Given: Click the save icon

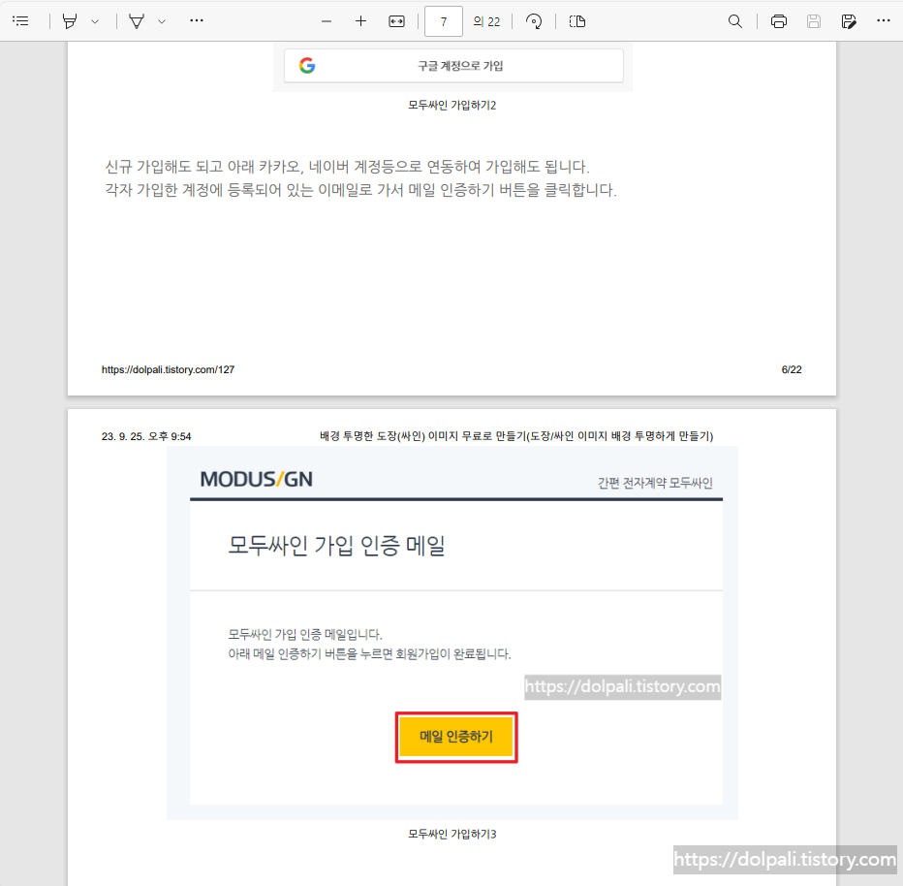Looking at the screenshot, I should pyautogui.click(x=814, y=22).
